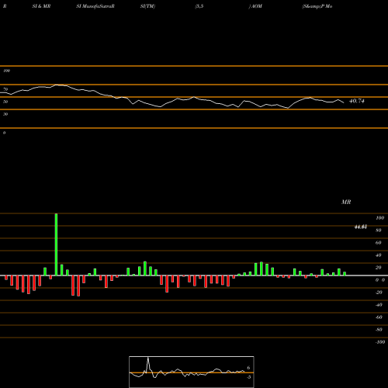Click the 50 level label on RSI axis

tap(5, 102)
